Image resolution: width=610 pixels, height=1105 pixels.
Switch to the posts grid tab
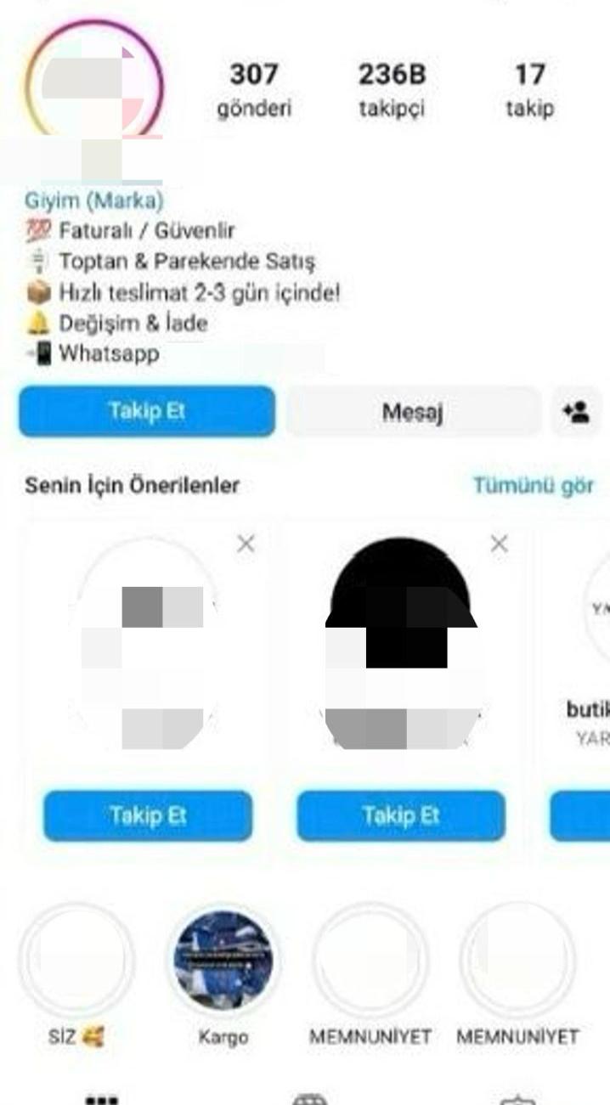[102, 1099]
